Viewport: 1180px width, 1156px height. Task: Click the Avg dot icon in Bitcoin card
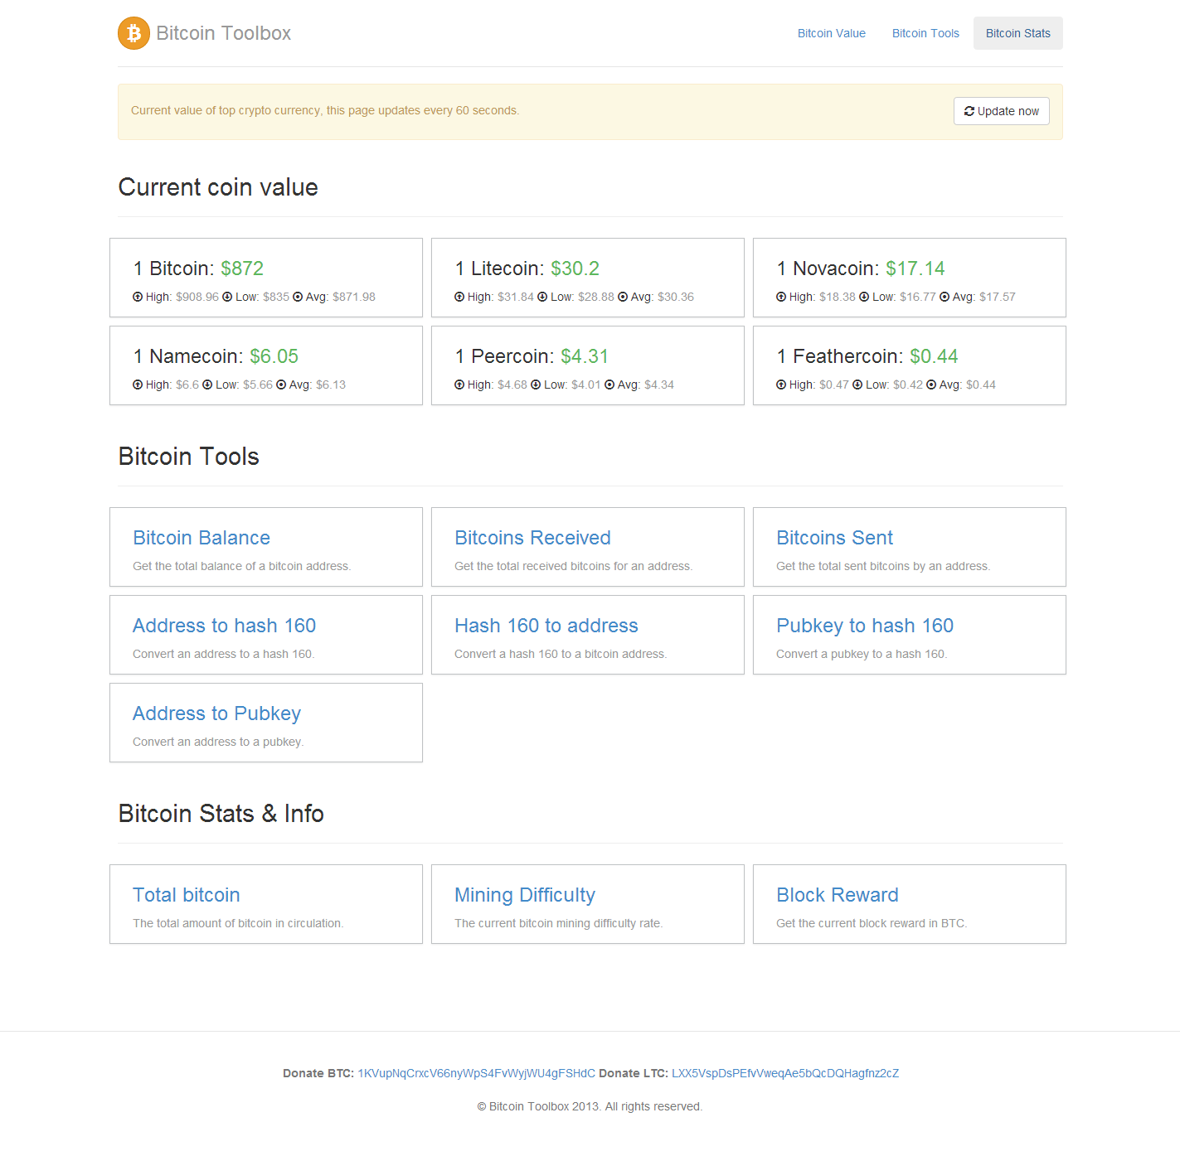(x=298, y=297)
